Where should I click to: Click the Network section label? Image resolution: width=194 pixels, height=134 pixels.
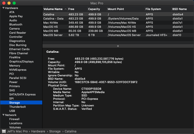pos(11,115)
